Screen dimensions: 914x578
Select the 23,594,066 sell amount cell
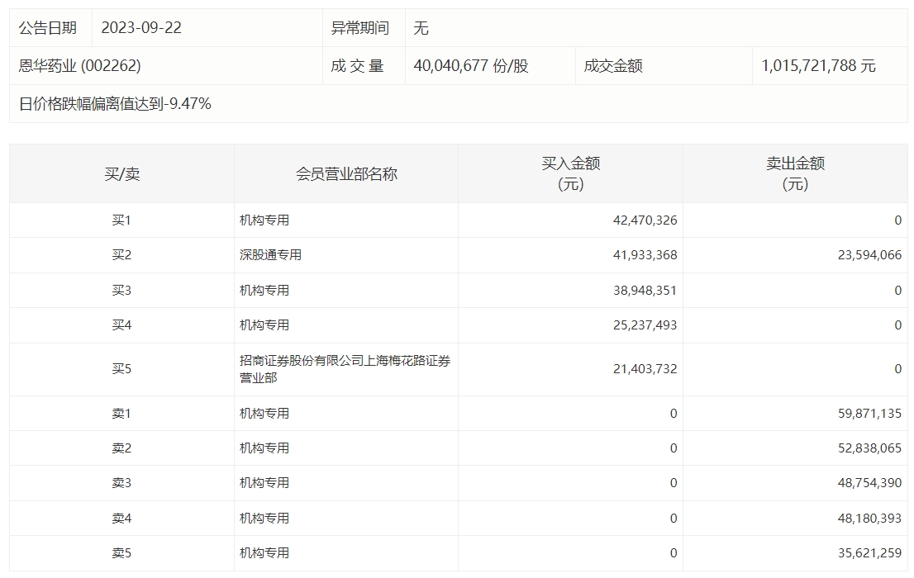(869, 255)
